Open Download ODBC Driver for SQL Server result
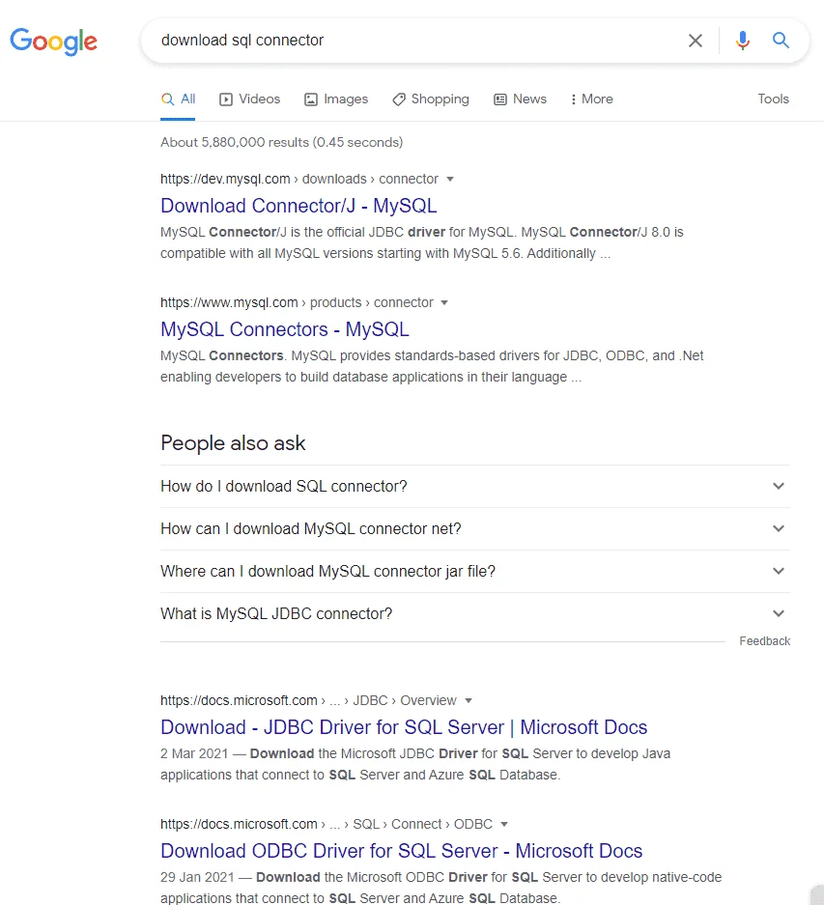The image size is (824, 905). tap(401, 851)
